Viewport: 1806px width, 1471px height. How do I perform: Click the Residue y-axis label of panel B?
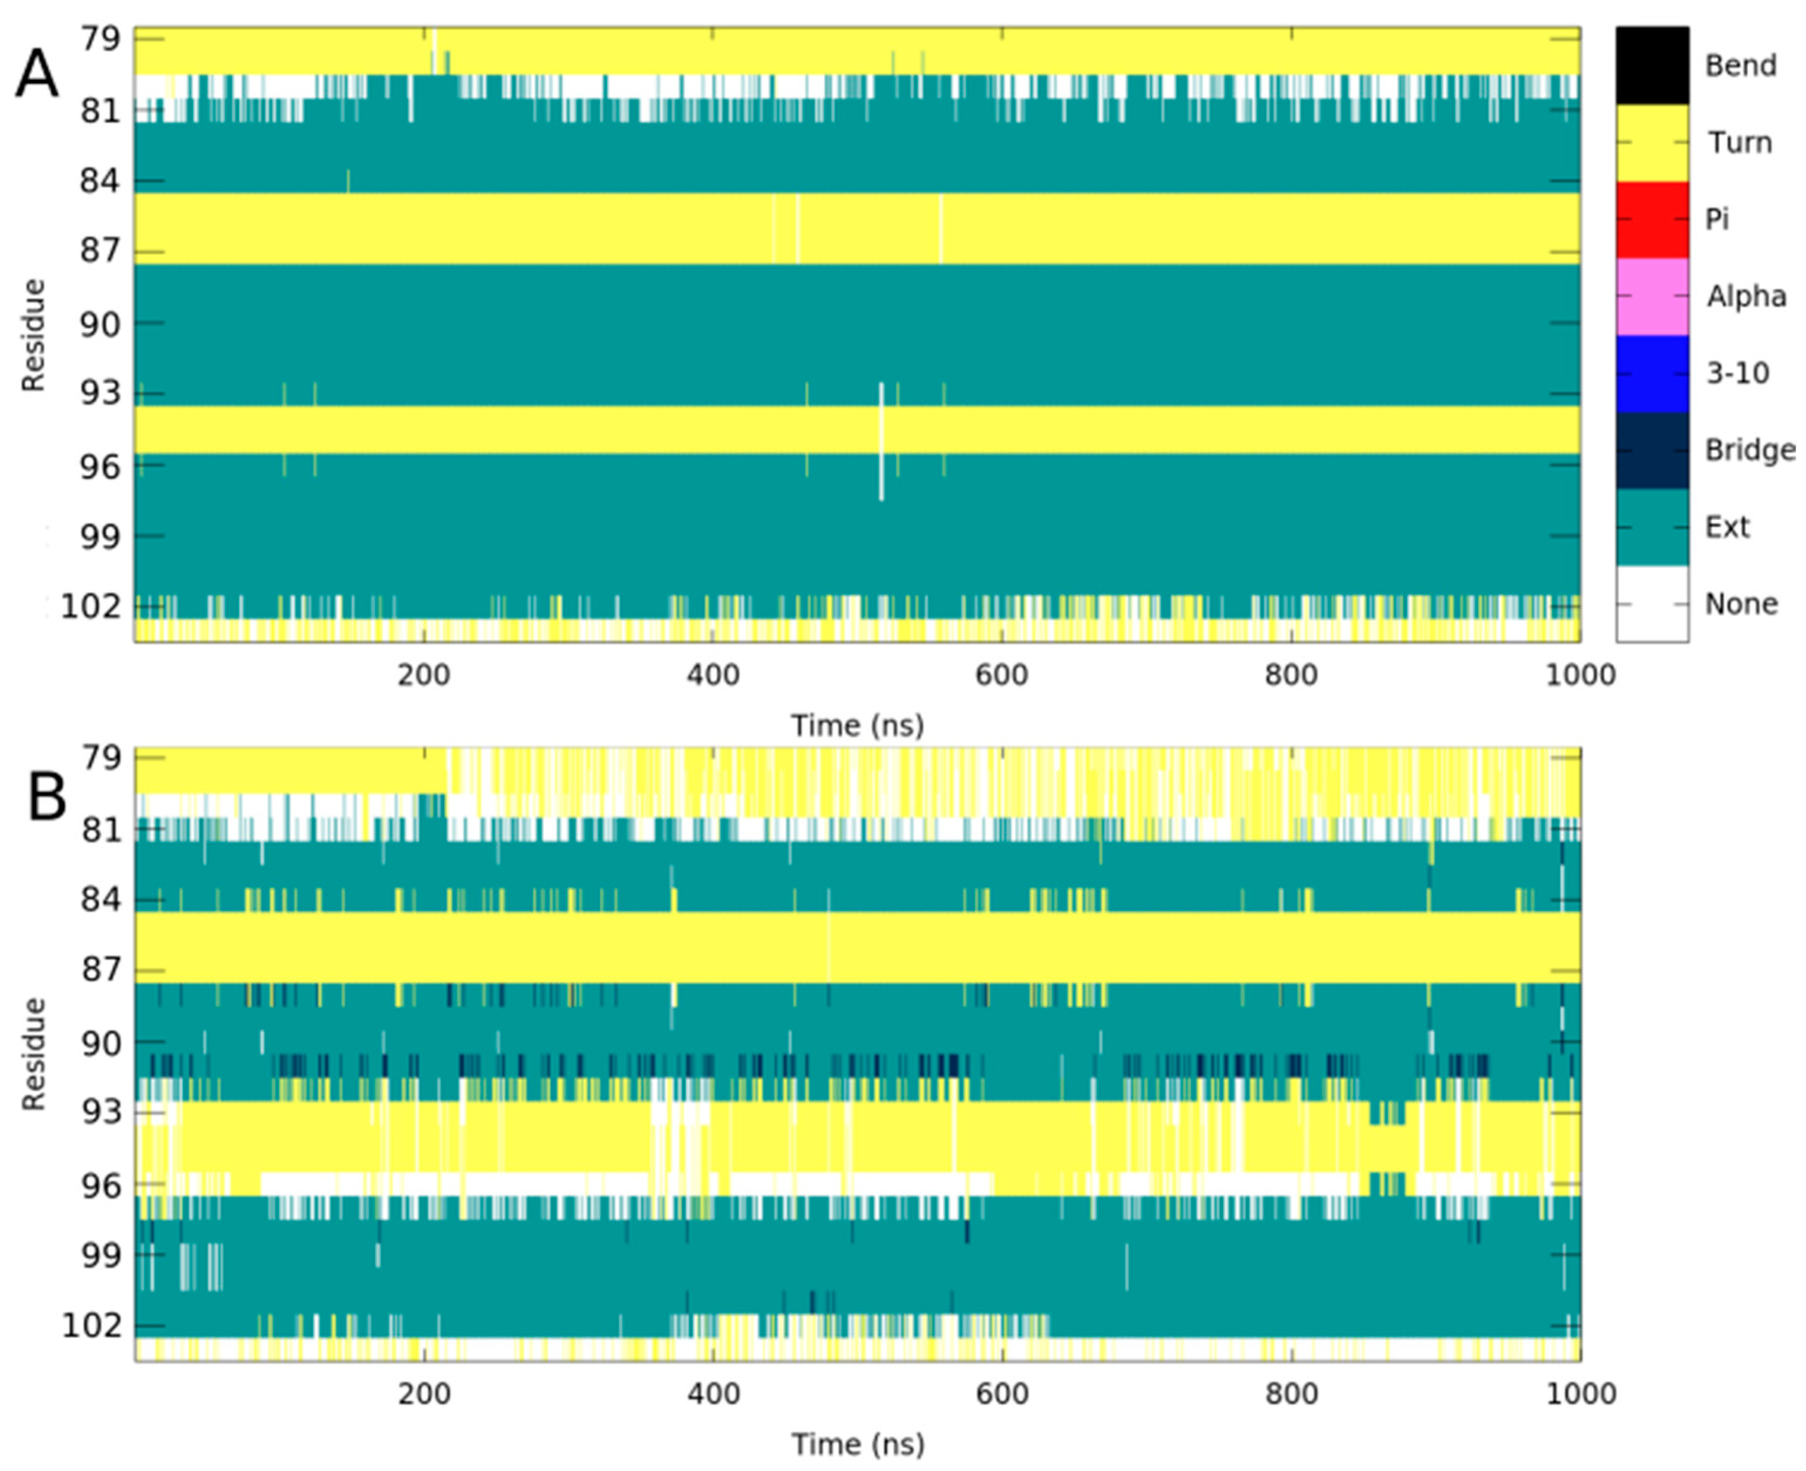[x=34, y=1054]
